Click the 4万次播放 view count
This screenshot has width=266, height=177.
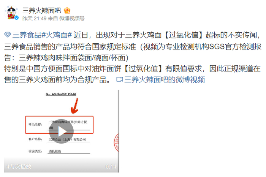19,166
